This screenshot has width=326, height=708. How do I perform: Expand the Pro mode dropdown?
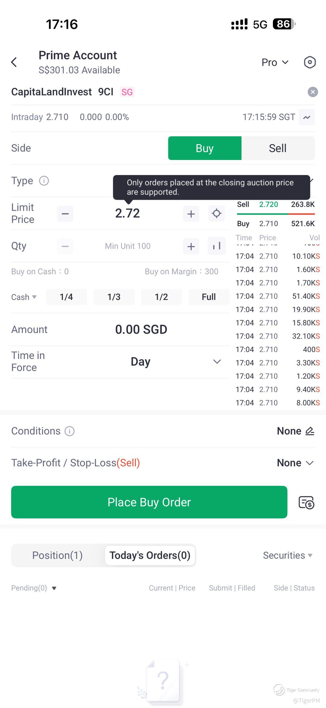(x=275, y=62)
